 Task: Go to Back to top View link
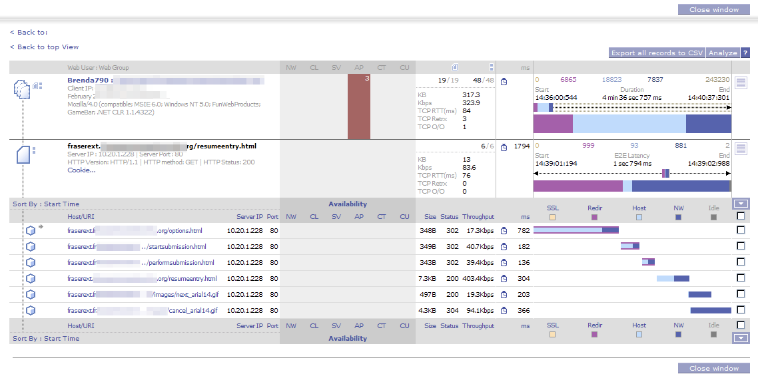tap(45, 47)
